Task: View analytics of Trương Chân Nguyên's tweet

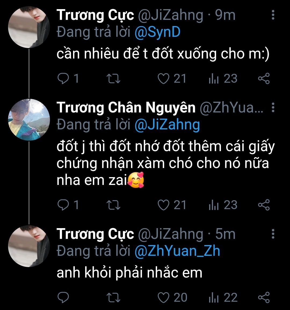Action: 214,205
